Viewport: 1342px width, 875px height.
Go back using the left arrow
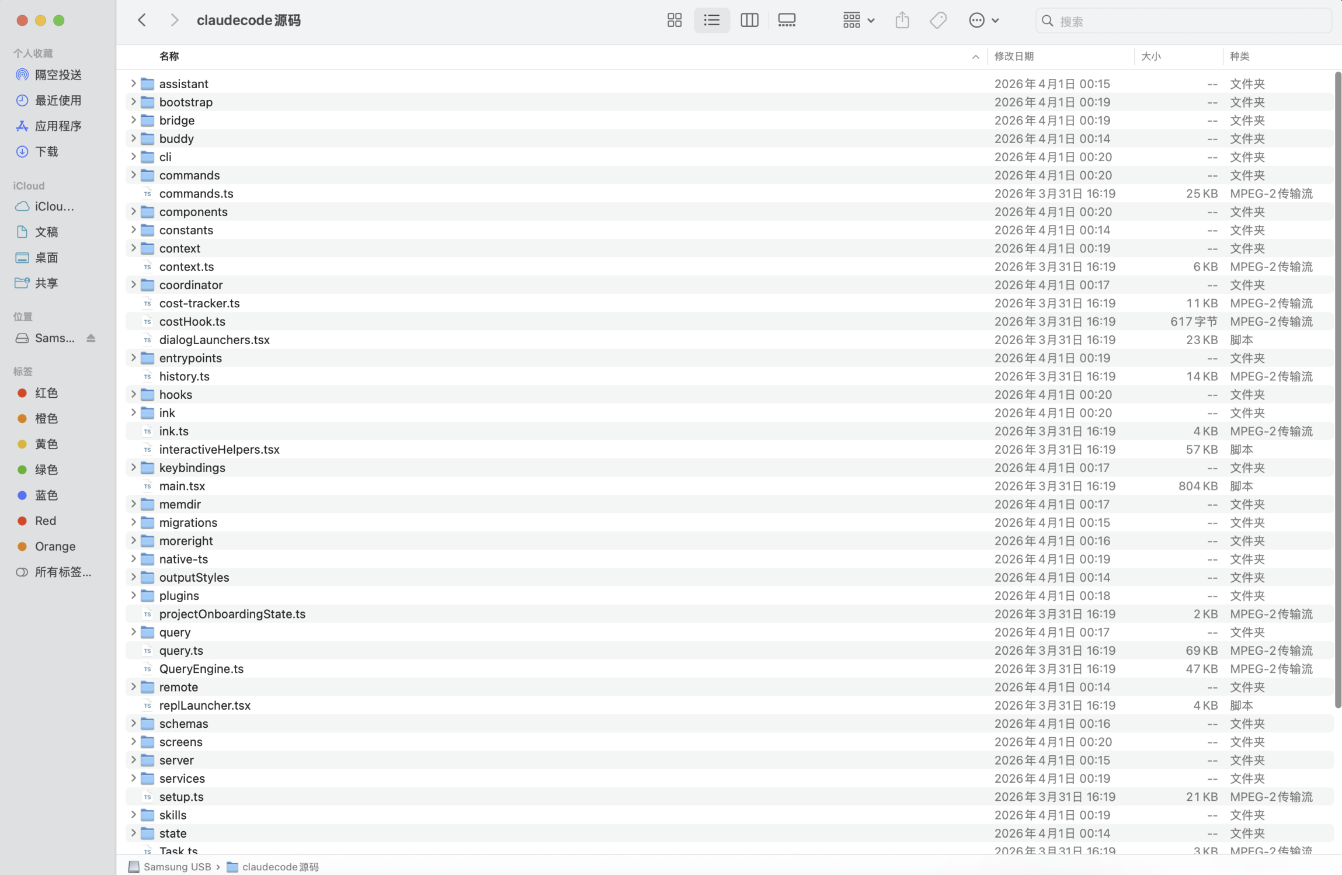[142, 20]
